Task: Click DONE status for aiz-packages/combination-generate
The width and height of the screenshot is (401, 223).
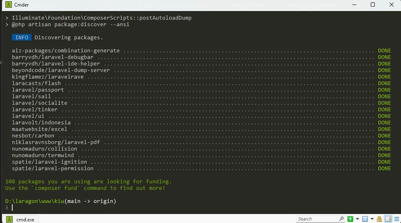Action: pyautogui.click(x=384, y=50)
